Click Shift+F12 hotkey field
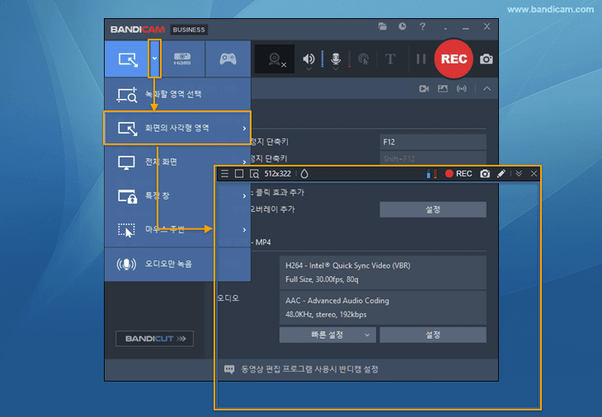 click(433, 158)
